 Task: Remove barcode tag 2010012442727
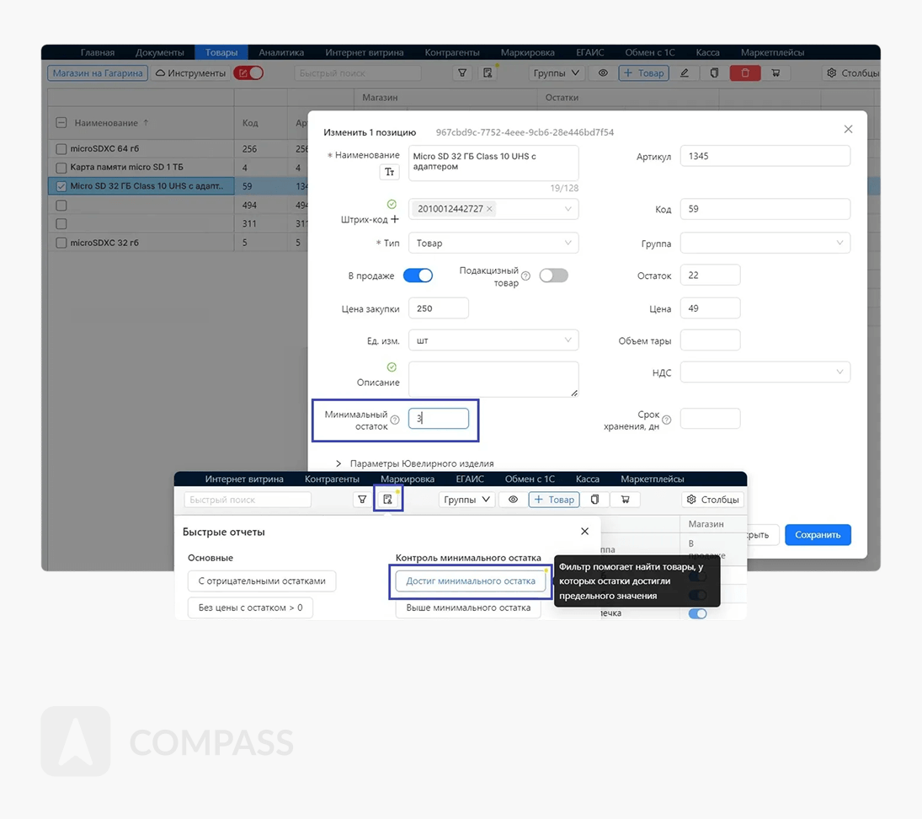click(490, 209)
